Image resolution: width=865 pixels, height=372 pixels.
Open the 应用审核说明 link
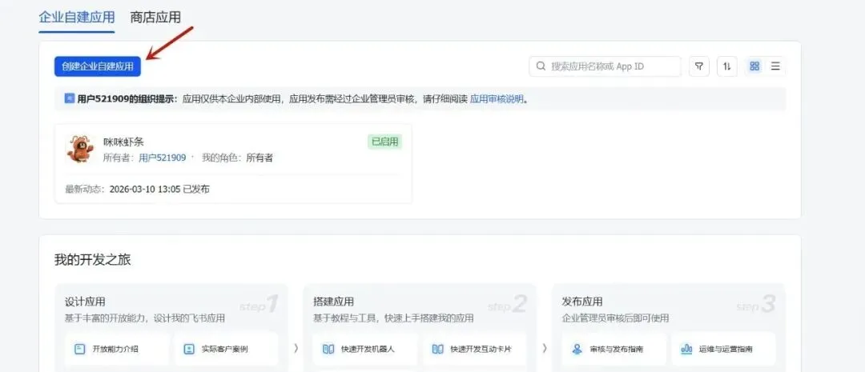click(x=497, y=100)
